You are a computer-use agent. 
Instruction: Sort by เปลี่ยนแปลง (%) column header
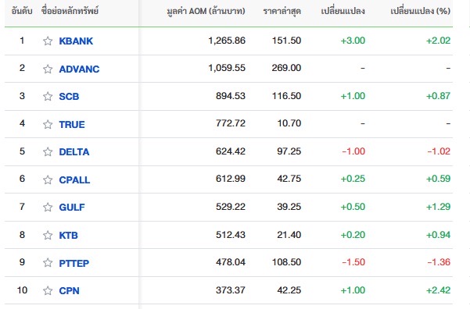[420, 12]
